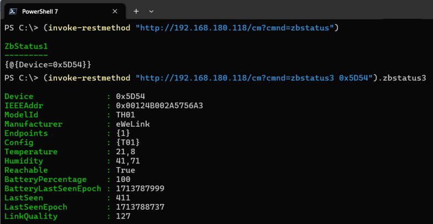Click the ModelId value TH01

(x=125, y=114)
